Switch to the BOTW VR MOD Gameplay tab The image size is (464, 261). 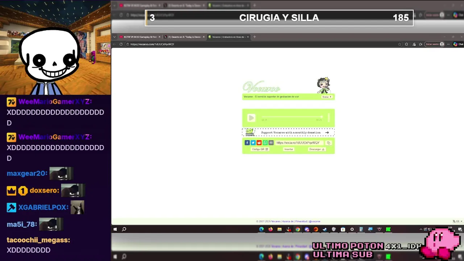[x=140, y=37]
